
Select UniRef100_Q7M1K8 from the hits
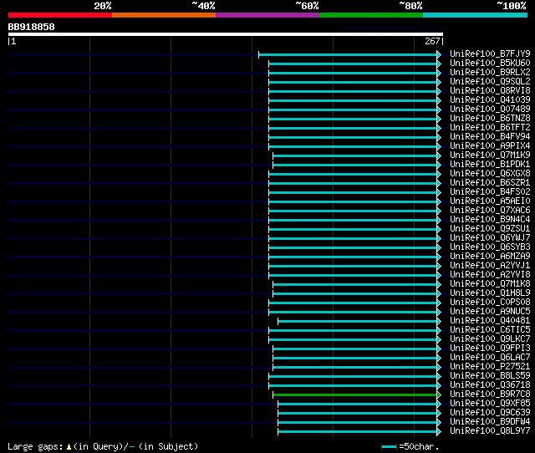pyautogui.click(x=490, y=284)
